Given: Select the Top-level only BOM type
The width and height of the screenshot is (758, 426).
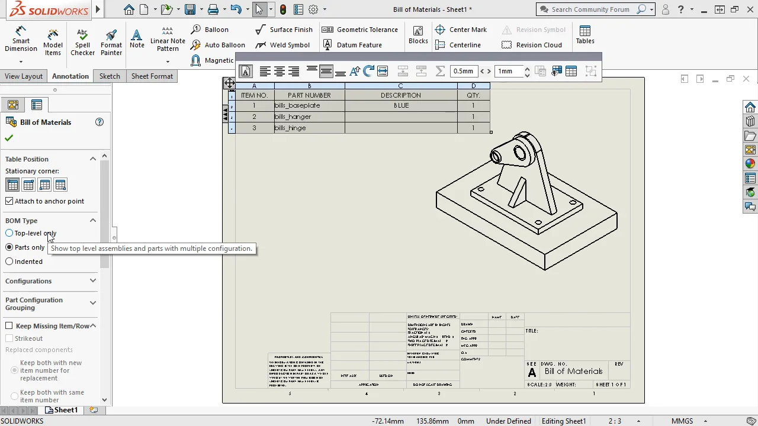Looking at the screenshot, I should coord(9,233).
